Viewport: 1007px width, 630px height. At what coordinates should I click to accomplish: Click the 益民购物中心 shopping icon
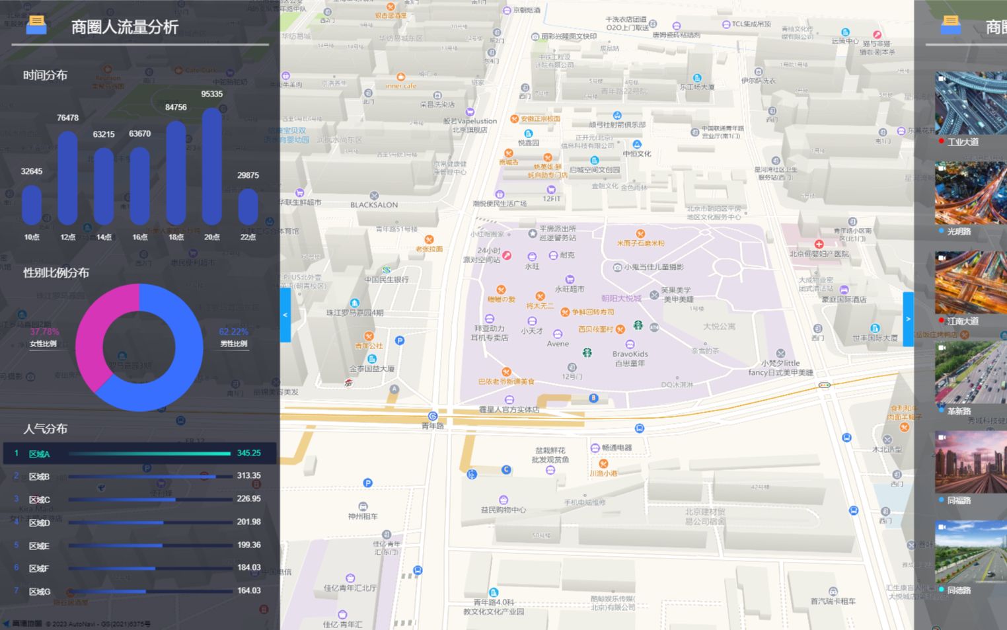click(x=503, y=500)
